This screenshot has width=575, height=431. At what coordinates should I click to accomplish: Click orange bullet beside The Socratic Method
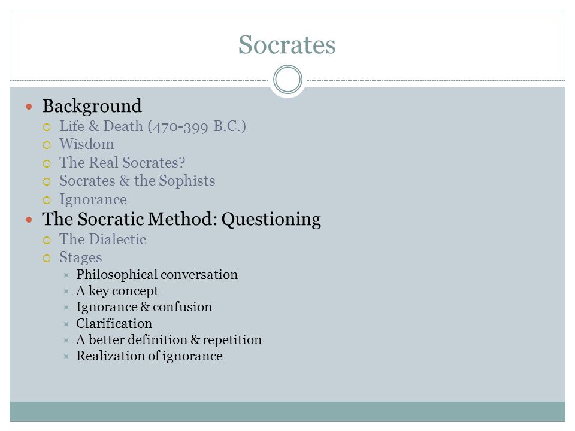coord(29,220)
